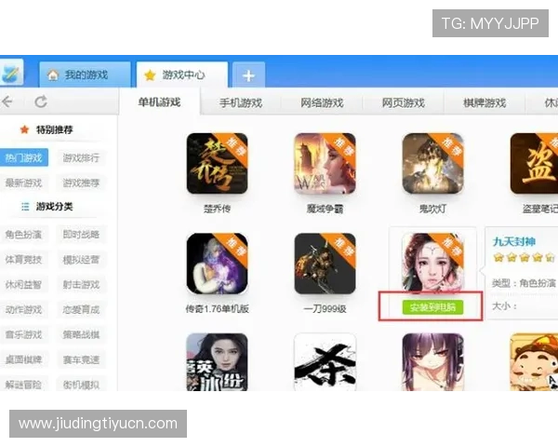Click 游戏排行 sidebar button
558x447 pixels.
(x=81, y=157)
